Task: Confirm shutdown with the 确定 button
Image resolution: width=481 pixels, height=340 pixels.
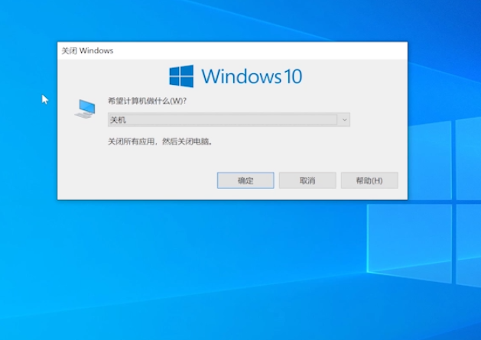Action: coord(245,180)
